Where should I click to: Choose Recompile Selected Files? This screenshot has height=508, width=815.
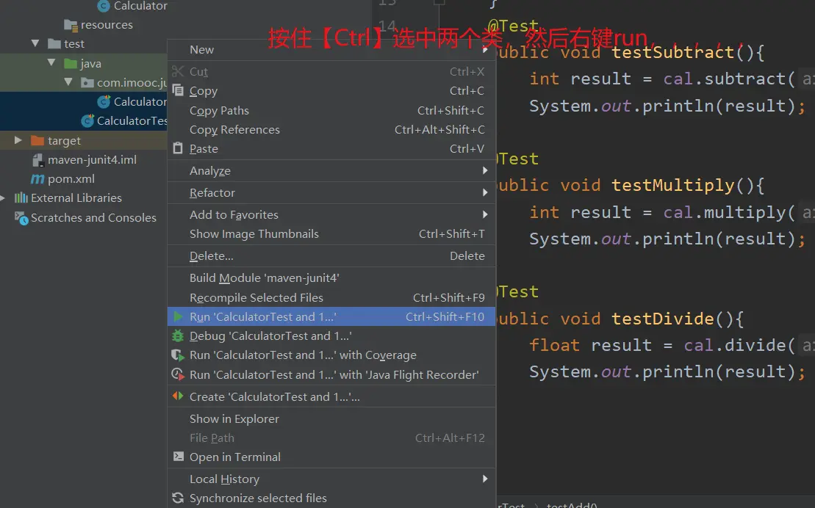(256, 297)
